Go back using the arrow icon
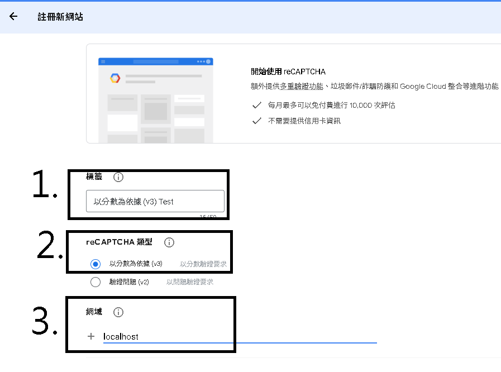This screenshot has height=372, width=501. [x=13, y=17]
